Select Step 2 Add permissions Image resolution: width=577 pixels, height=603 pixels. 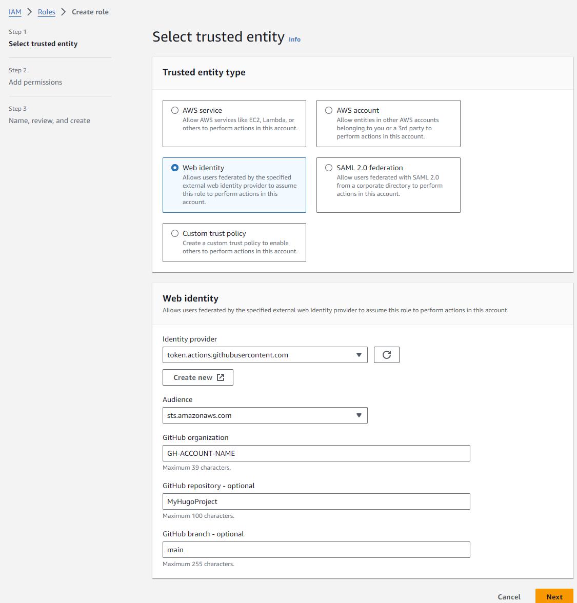coord(35,82)
